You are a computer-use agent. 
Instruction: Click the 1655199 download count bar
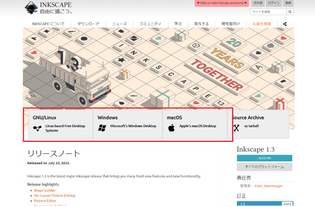[x=264, y=158]
